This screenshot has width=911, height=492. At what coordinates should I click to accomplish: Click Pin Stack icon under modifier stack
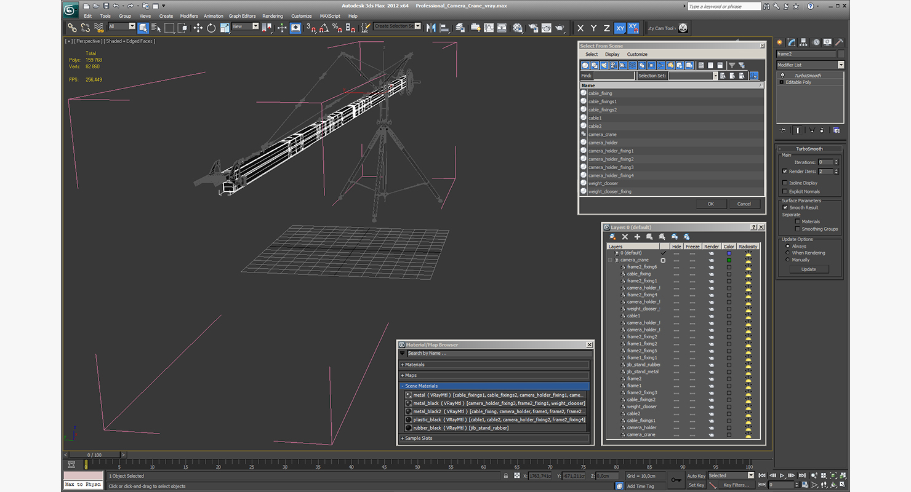(x=783, y=130)
